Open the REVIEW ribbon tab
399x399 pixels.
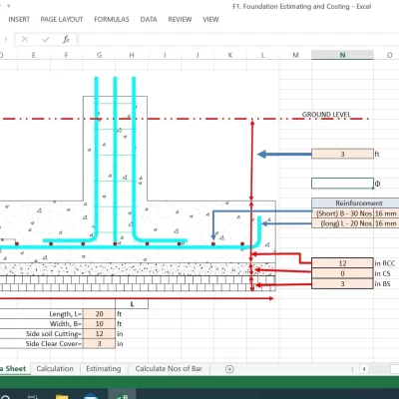point(180,19)
